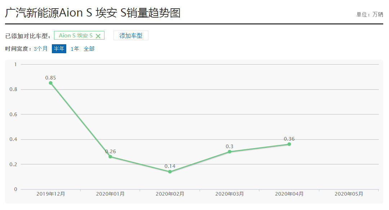389x210 pixels.
Task: Click the 2020年02月 data point at 0.14
Action: 170,172
